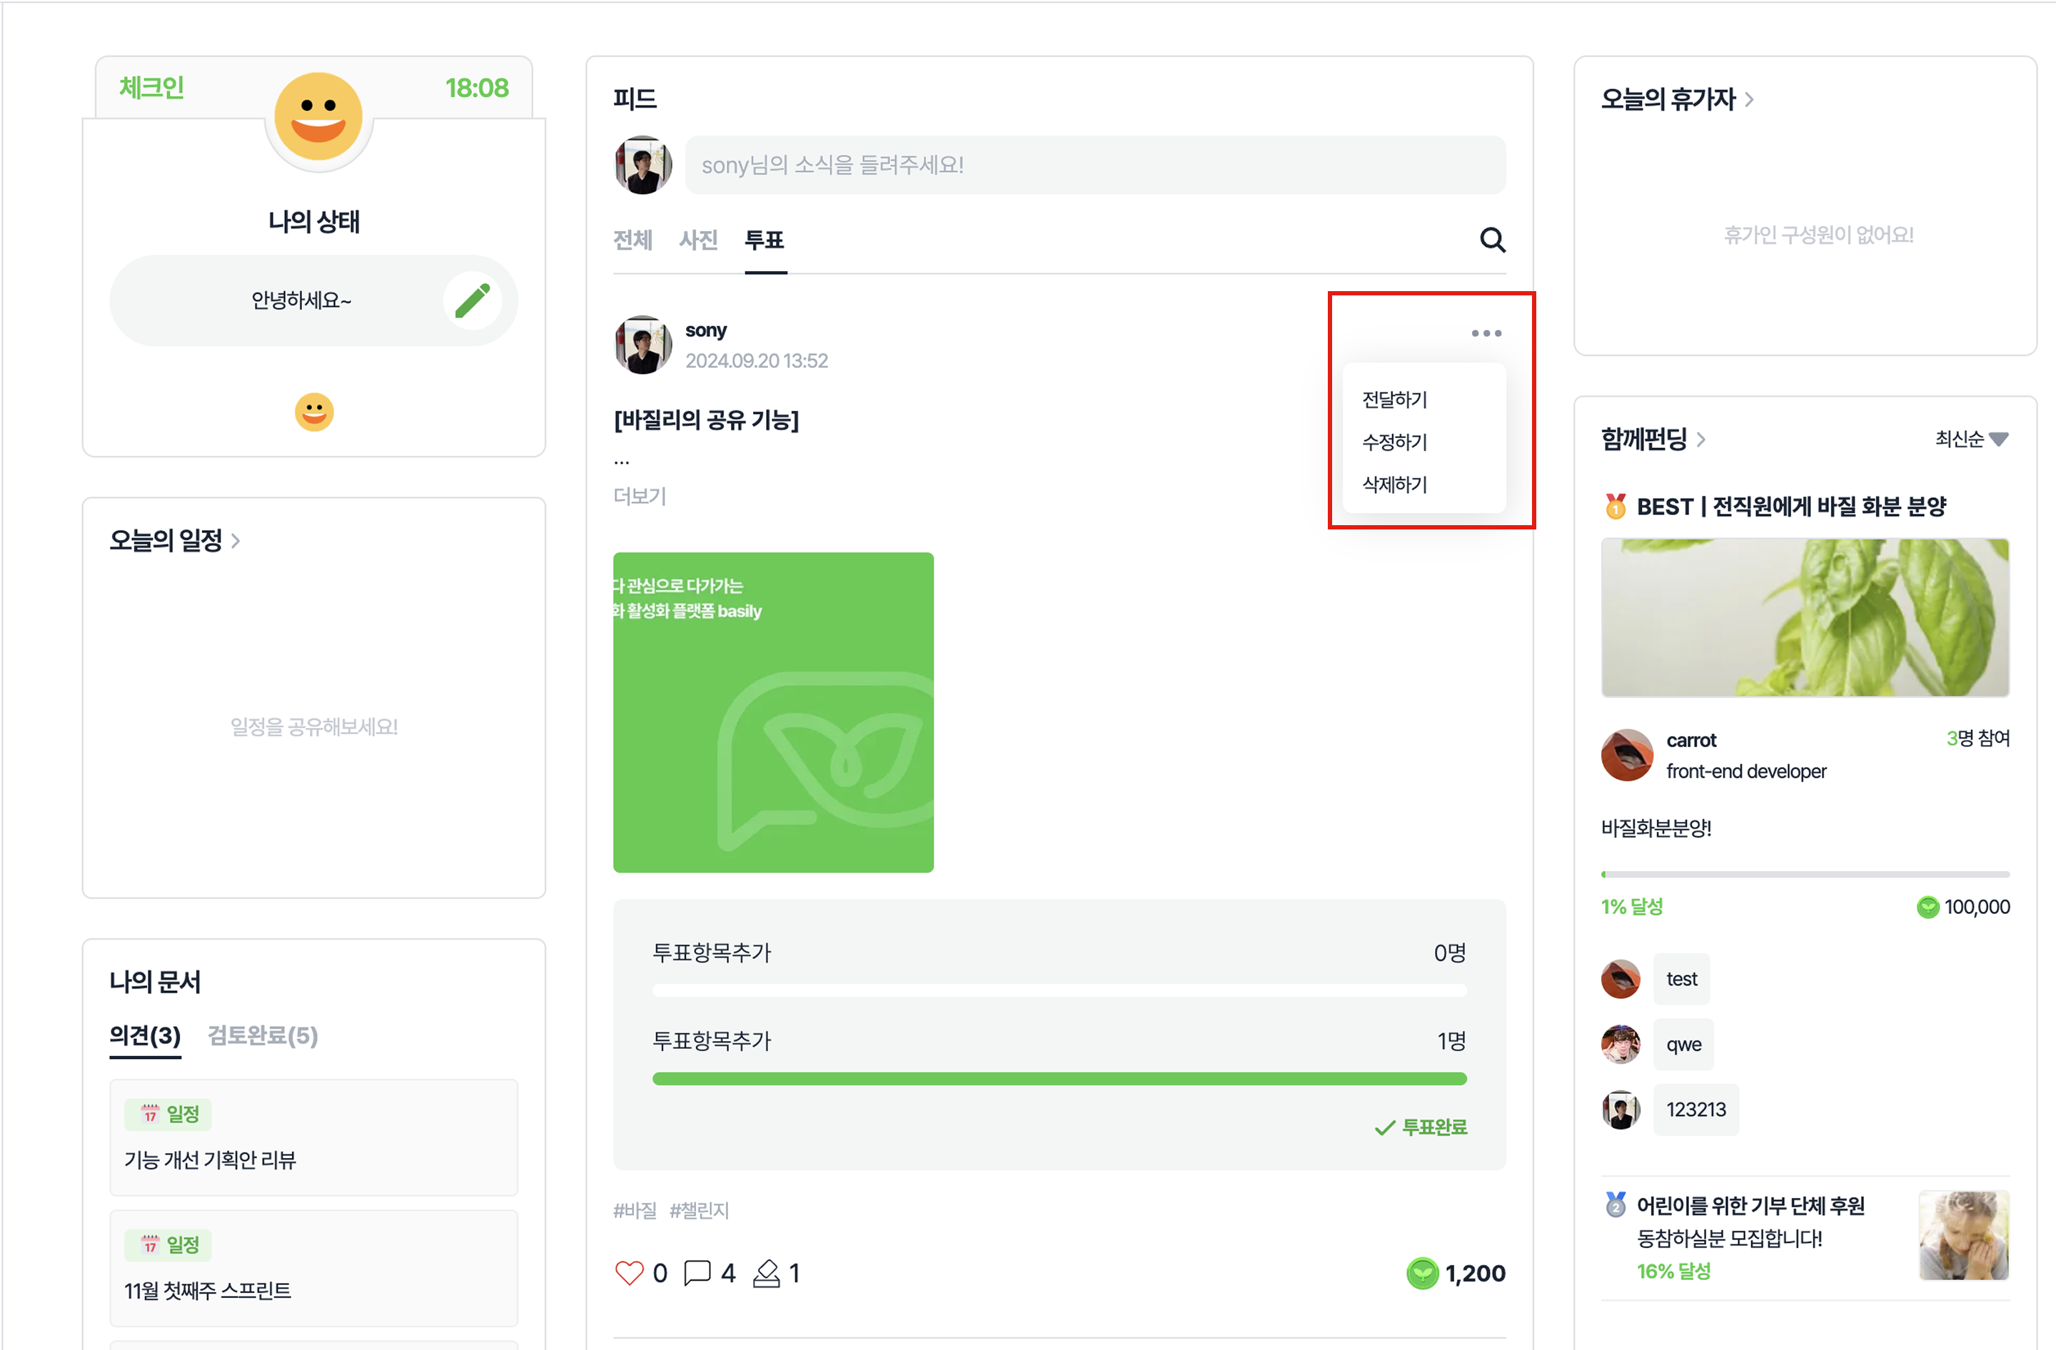
Task: Click the feed input field for sony's news
Action: point(1095,165)
